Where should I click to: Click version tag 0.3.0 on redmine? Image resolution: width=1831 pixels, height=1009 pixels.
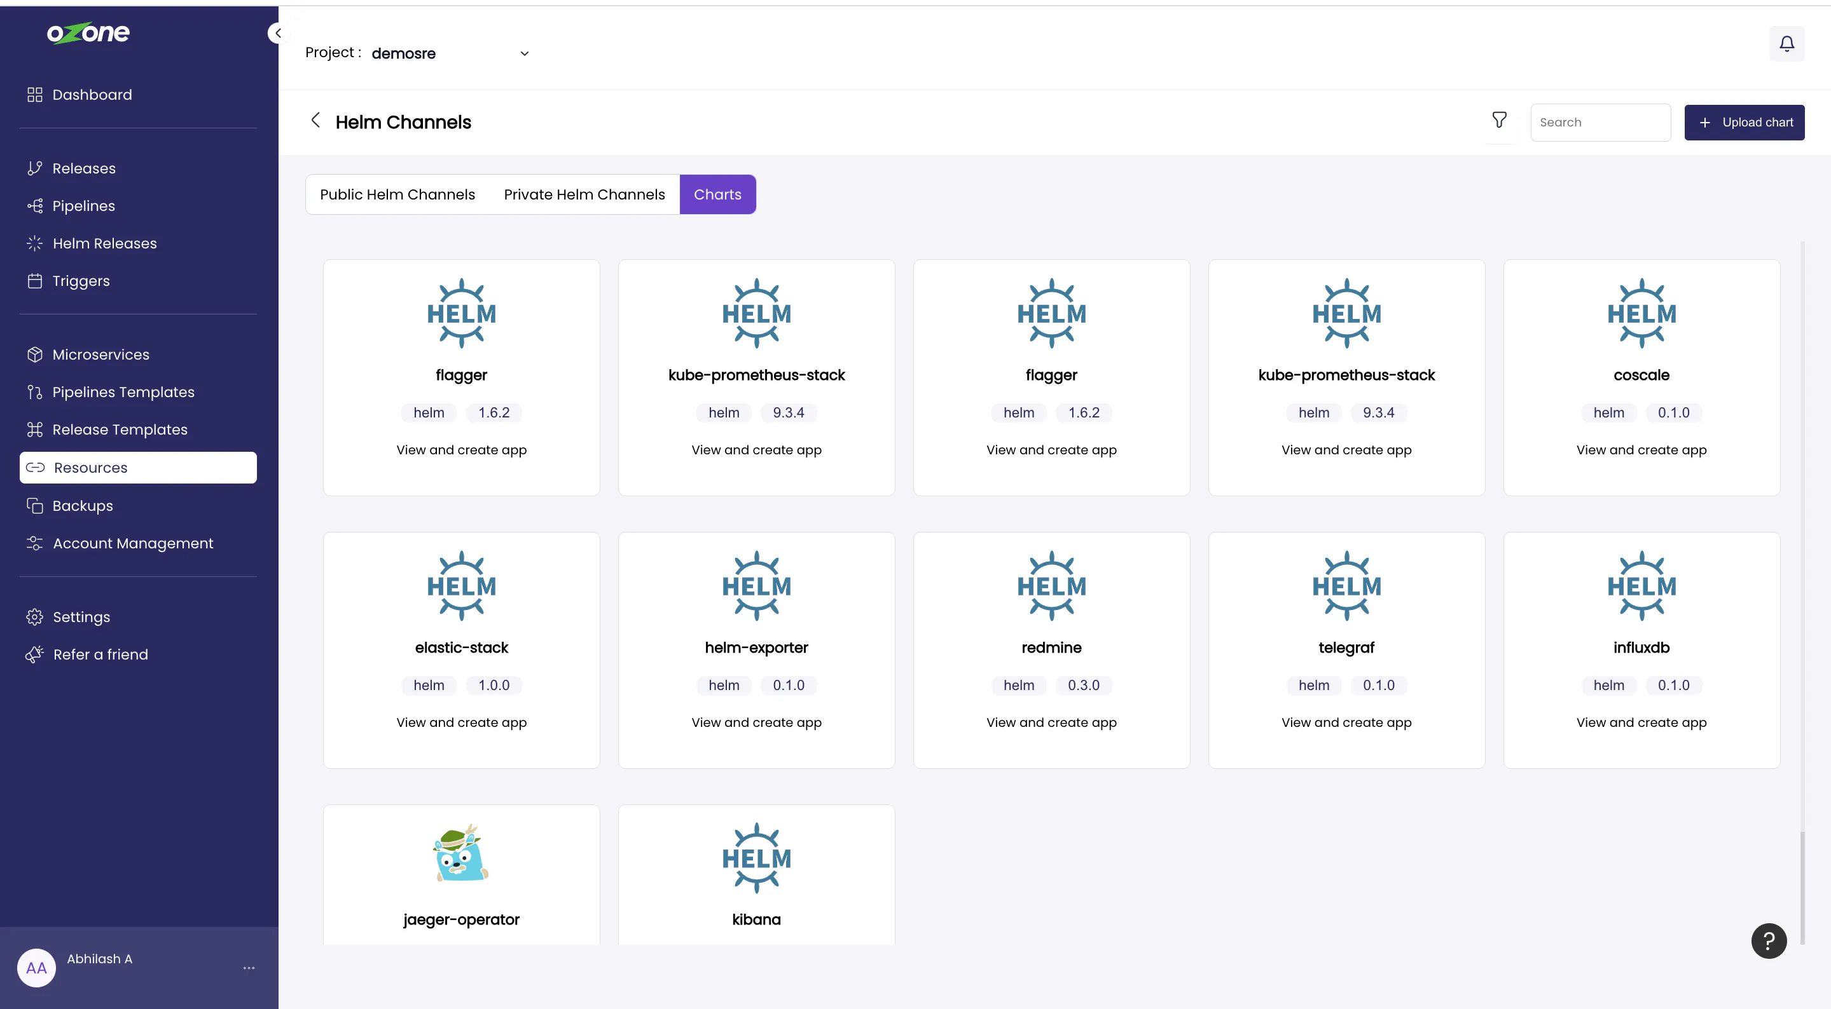[1083, 685]
